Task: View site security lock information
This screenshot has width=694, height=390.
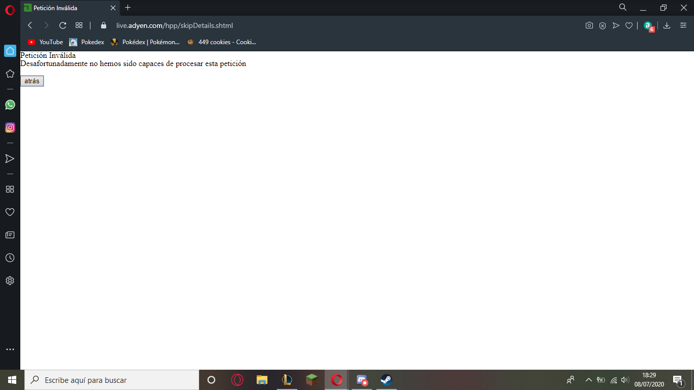Action: coord(104,25)
